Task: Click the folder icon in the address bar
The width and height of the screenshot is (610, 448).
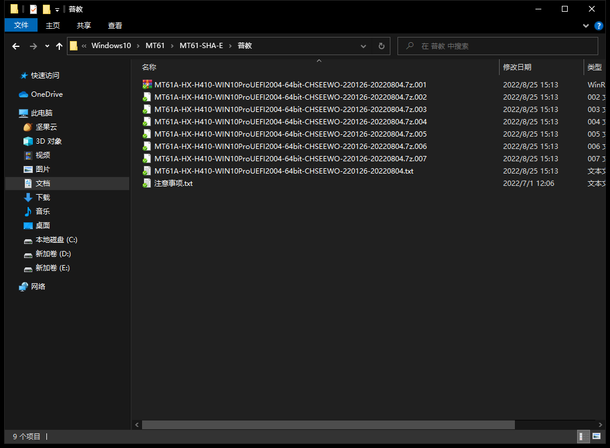Action: (x=73, y=46)
